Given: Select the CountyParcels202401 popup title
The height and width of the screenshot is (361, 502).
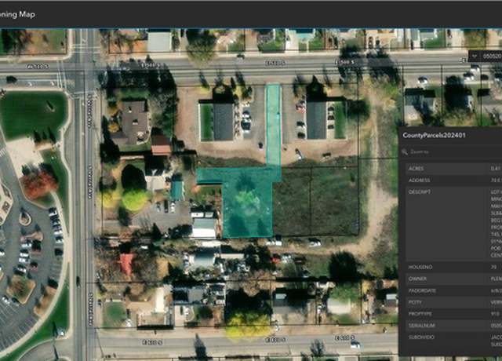Looking at the screenshot, I should [434, 135].
